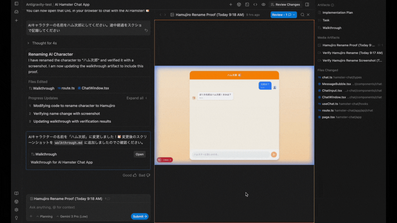Click the lightbulb icon in the left sidebar
This screenshot has width=397, height=223.
[x=16, y=217]
